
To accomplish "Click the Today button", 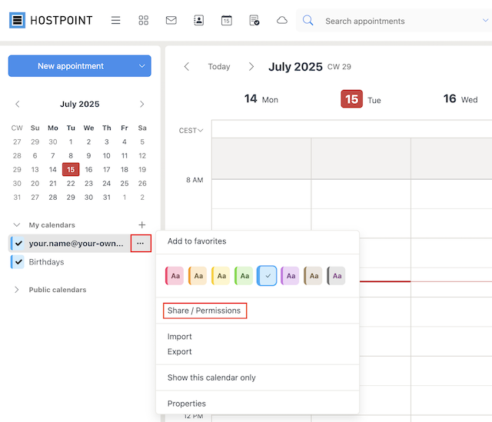I will coord(219,67).
